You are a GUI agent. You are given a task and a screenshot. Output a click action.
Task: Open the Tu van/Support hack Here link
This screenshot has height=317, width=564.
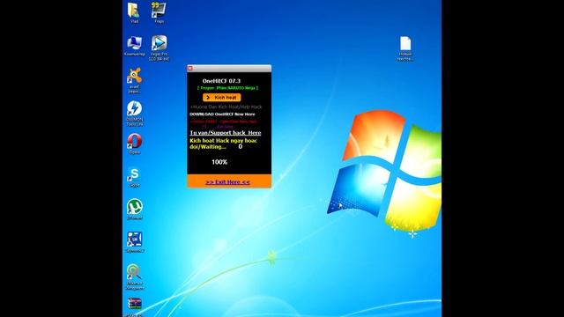point(226,133)
